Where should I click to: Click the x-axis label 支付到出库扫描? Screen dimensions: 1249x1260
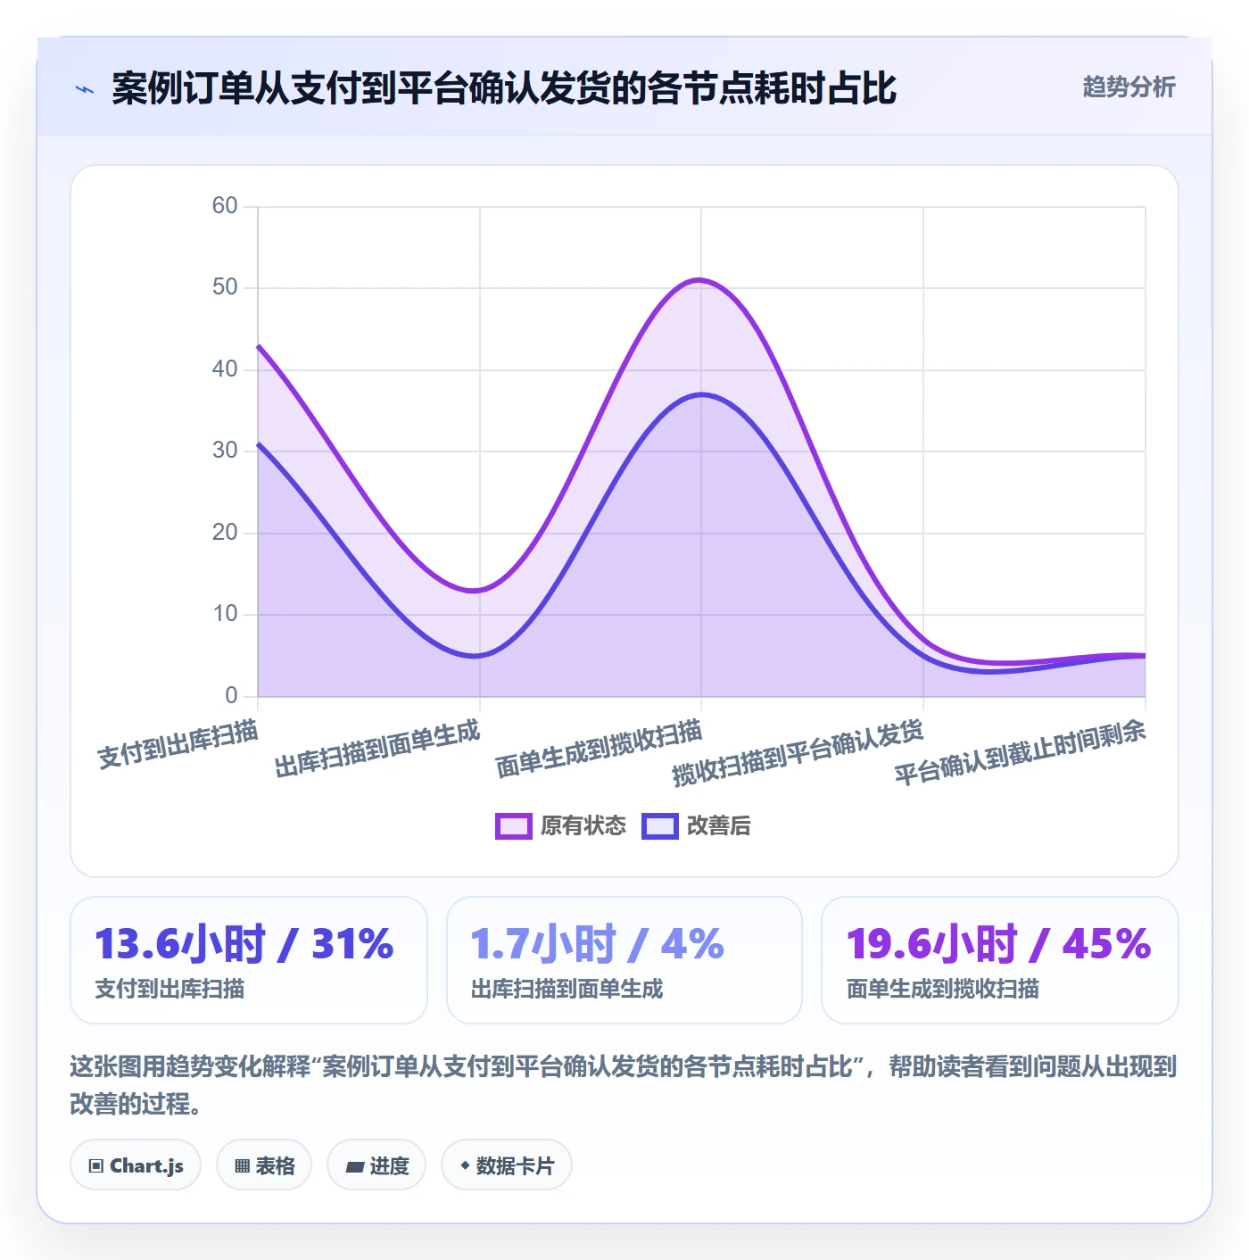(x=178, y=744)
